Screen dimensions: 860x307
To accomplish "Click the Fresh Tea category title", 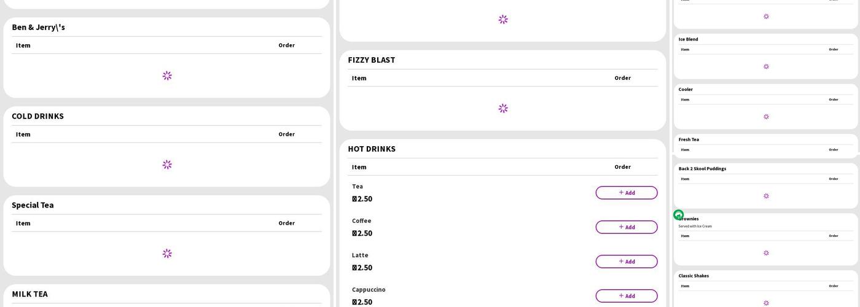I will tap(689, 139).
